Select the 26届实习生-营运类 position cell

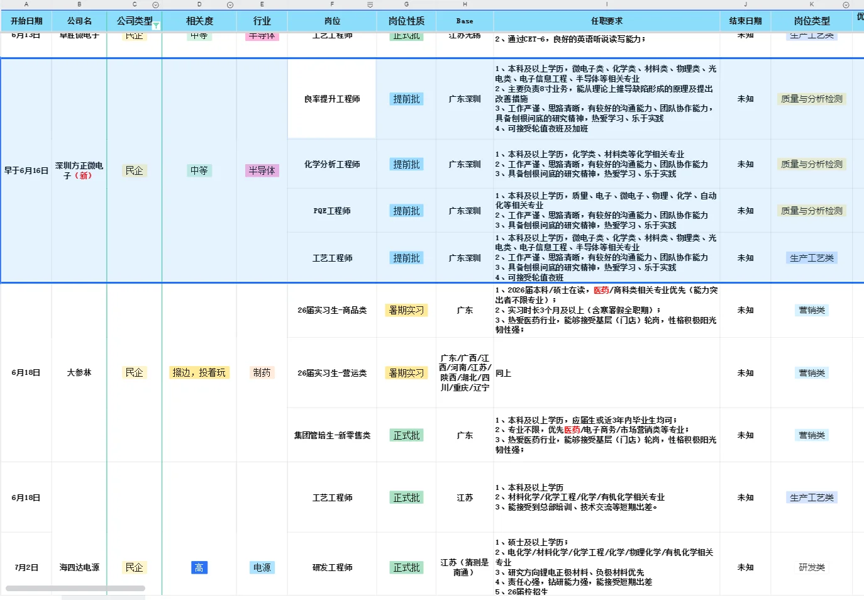332,373
